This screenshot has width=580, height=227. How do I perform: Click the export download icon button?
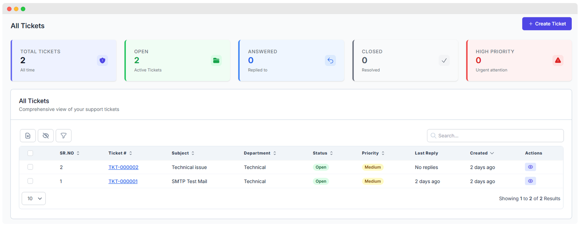[x=28, y=136]
